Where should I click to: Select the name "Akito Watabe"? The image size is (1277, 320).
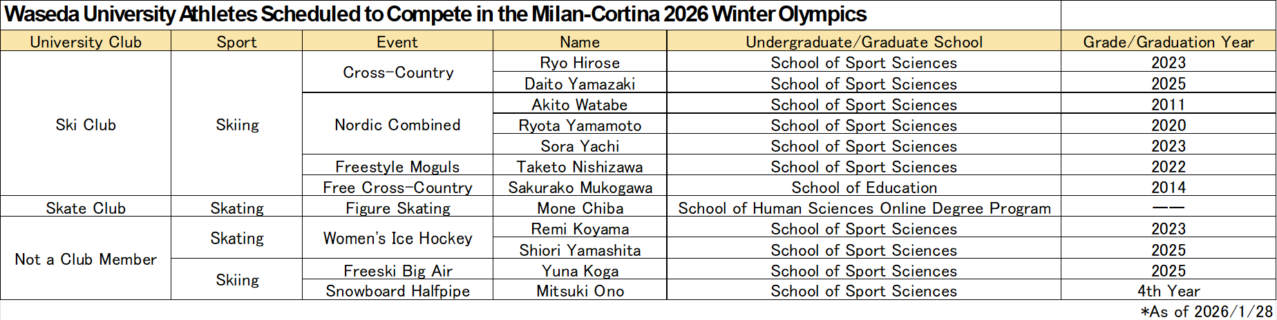coord(580,105)
